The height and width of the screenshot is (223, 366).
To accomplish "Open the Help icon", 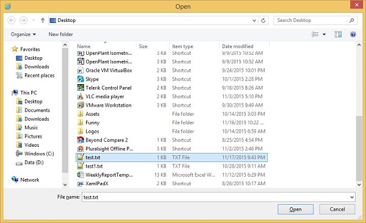I will pyautogui.click(x=353, y=34).
